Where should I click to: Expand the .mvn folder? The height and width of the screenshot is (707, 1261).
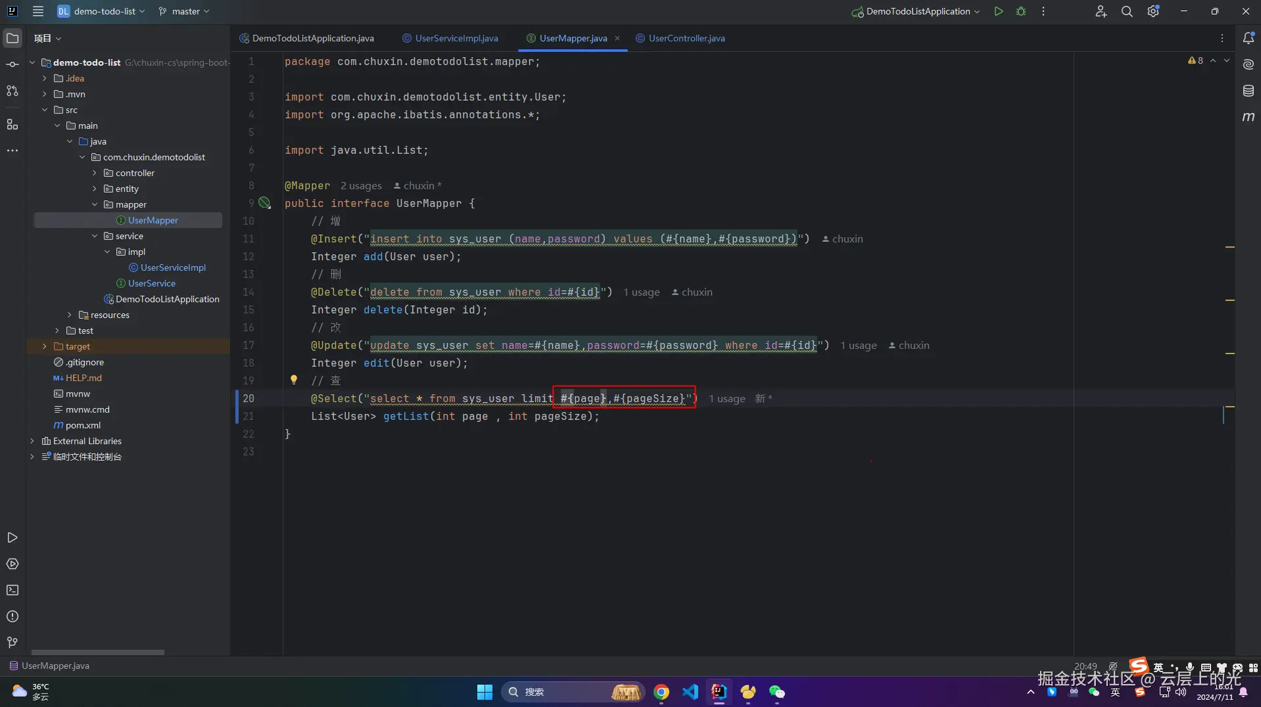(44, 94)
